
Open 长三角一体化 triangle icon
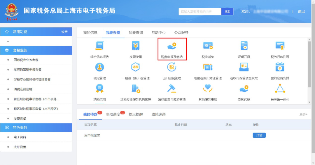(280, 88)
